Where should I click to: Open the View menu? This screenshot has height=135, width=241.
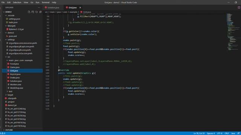click(26, 3)
